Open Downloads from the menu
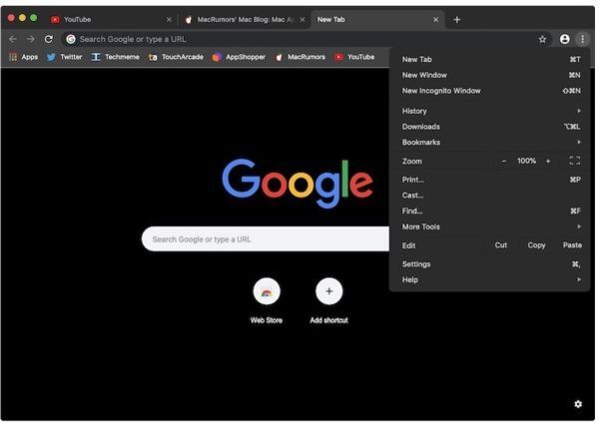599x426 pixels. tap(491, 127)
